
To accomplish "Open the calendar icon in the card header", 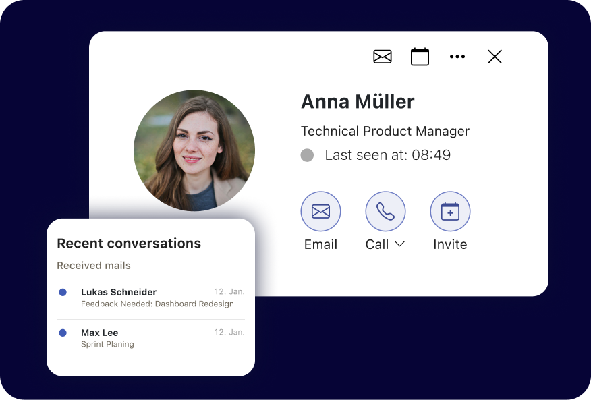I will coord(420,57).
